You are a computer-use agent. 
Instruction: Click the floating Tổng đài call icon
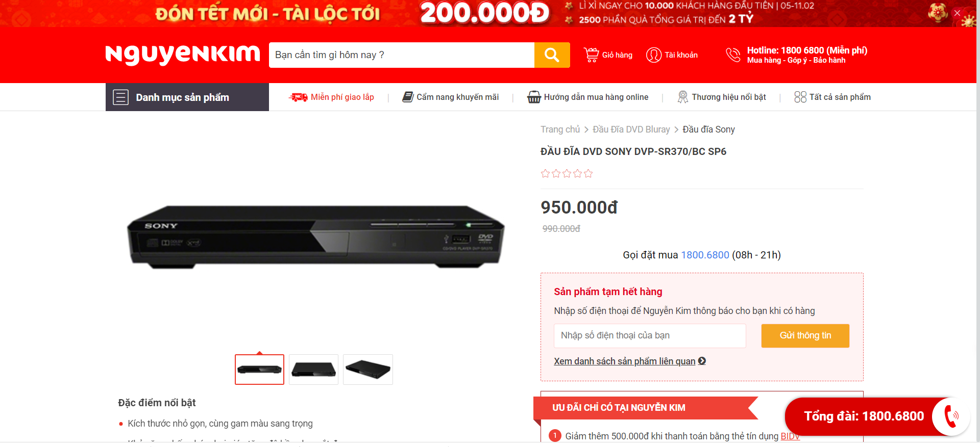[x=951, y=416]
